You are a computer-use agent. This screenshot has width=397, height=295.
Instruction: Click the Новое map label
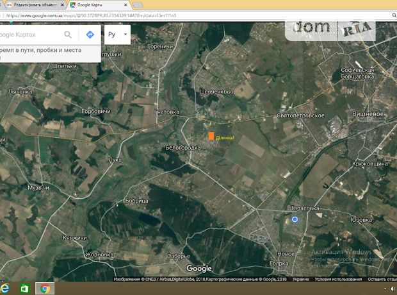click(x=286, y=254)
